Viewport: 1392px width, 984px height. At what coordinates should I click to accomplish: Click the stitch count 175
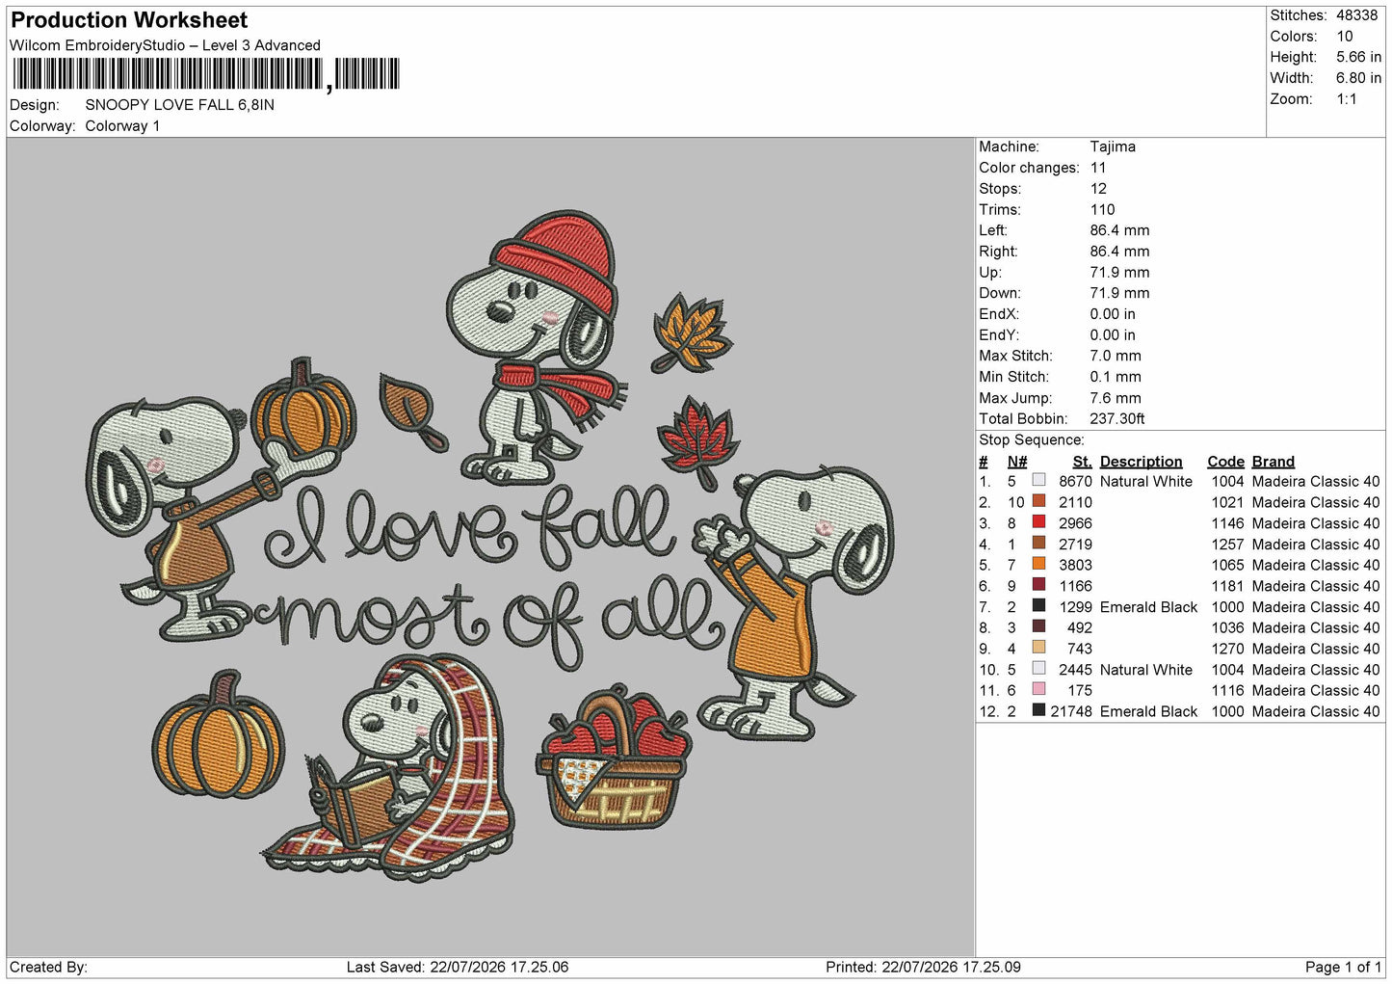click(x=1080, y=691)
